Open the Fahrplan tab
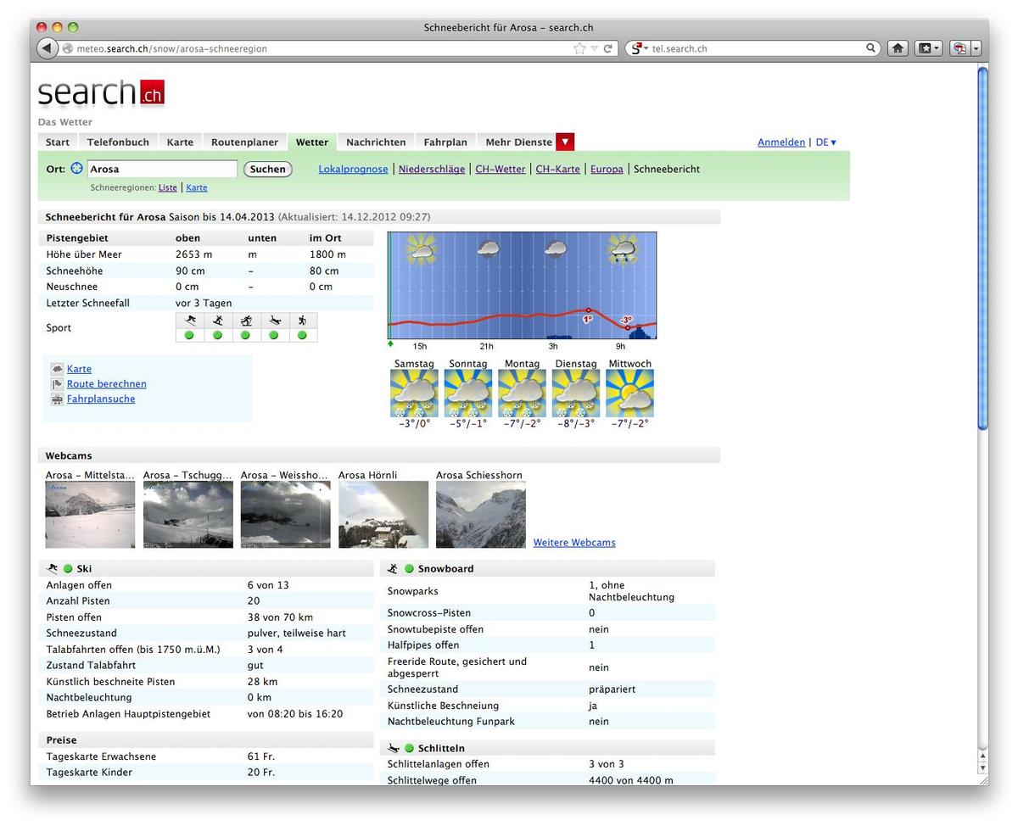Viewport: 1018px width, 826px height. click(445, 142)
